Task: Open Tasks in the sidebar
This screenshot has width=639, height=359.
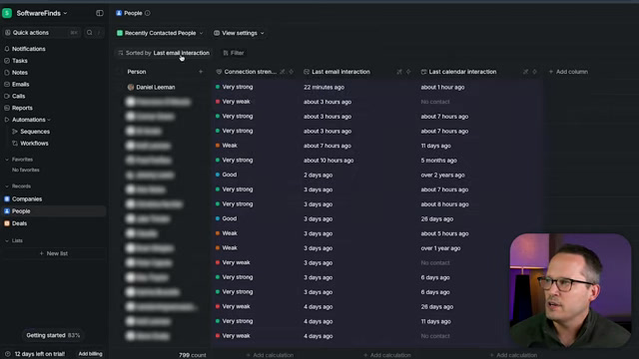Action: coord(20,61)
